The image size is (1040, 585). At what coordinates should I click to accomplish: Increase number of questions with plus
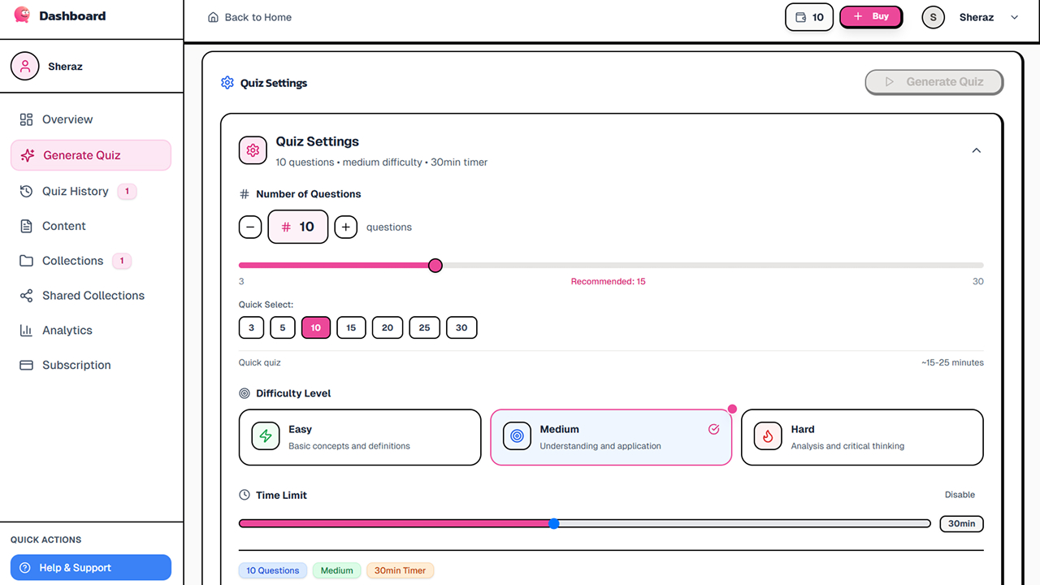345,227
